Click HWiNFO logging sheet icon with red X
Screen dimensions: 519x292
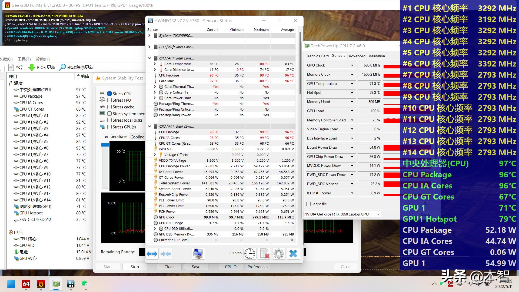pos(264,254)
